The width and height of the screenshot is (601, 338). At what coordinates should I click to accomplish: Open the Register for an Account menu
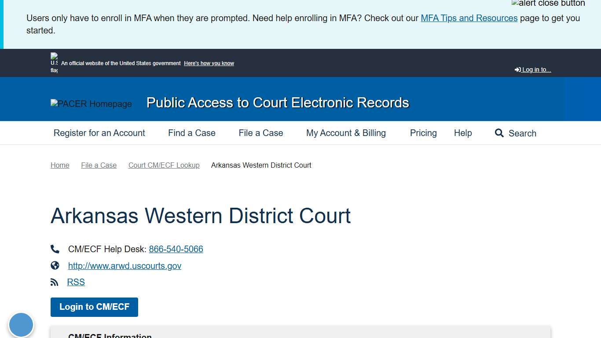click(99, 133)
